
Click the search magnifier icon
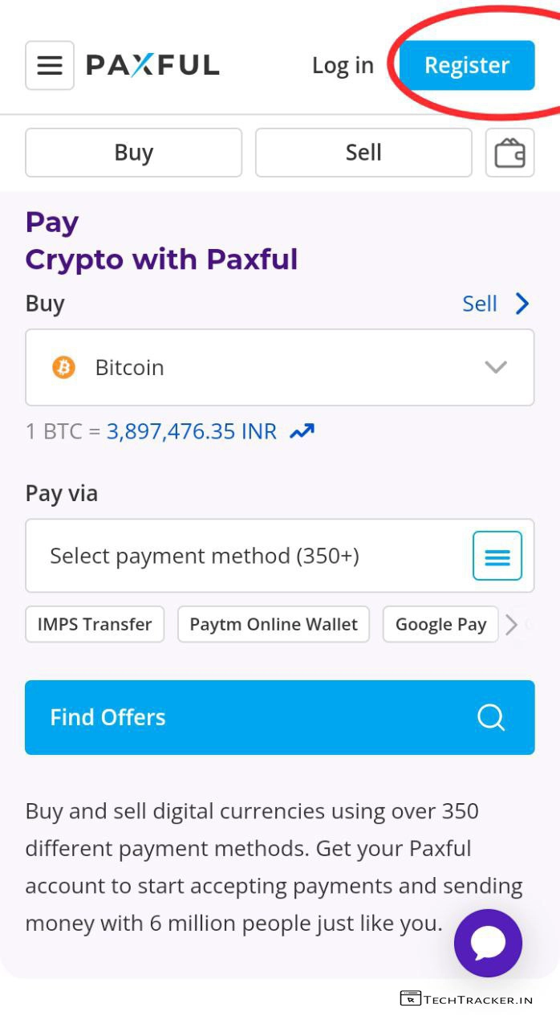[x=491, y=717]
